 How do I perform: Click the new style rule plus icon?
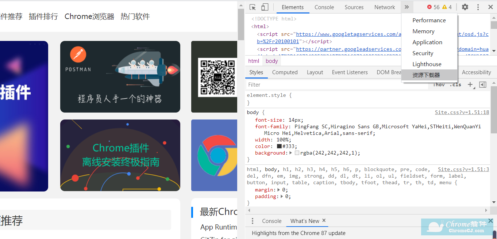[x=470, y=84]
